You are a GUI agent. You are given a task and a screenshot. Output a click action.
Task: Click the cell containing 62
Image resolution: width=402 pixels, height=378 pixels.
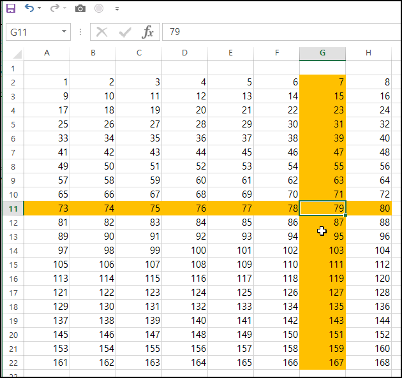(276, 180)
